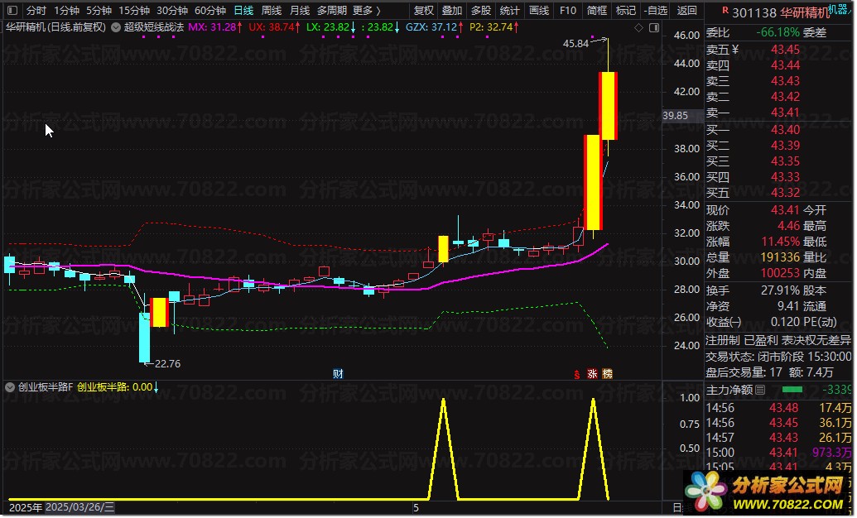
Task: Click the 返回 back button
Action: (687, 11)
